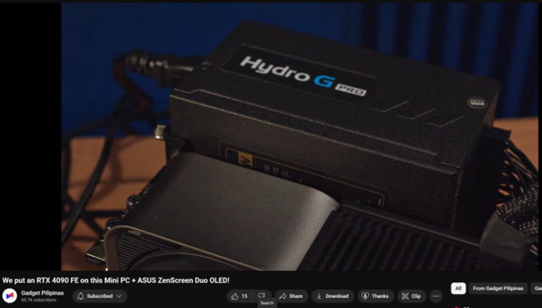Download the video

coord(332,296)
